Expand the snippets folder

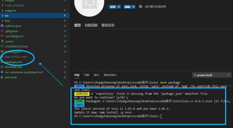click(3, 11)
